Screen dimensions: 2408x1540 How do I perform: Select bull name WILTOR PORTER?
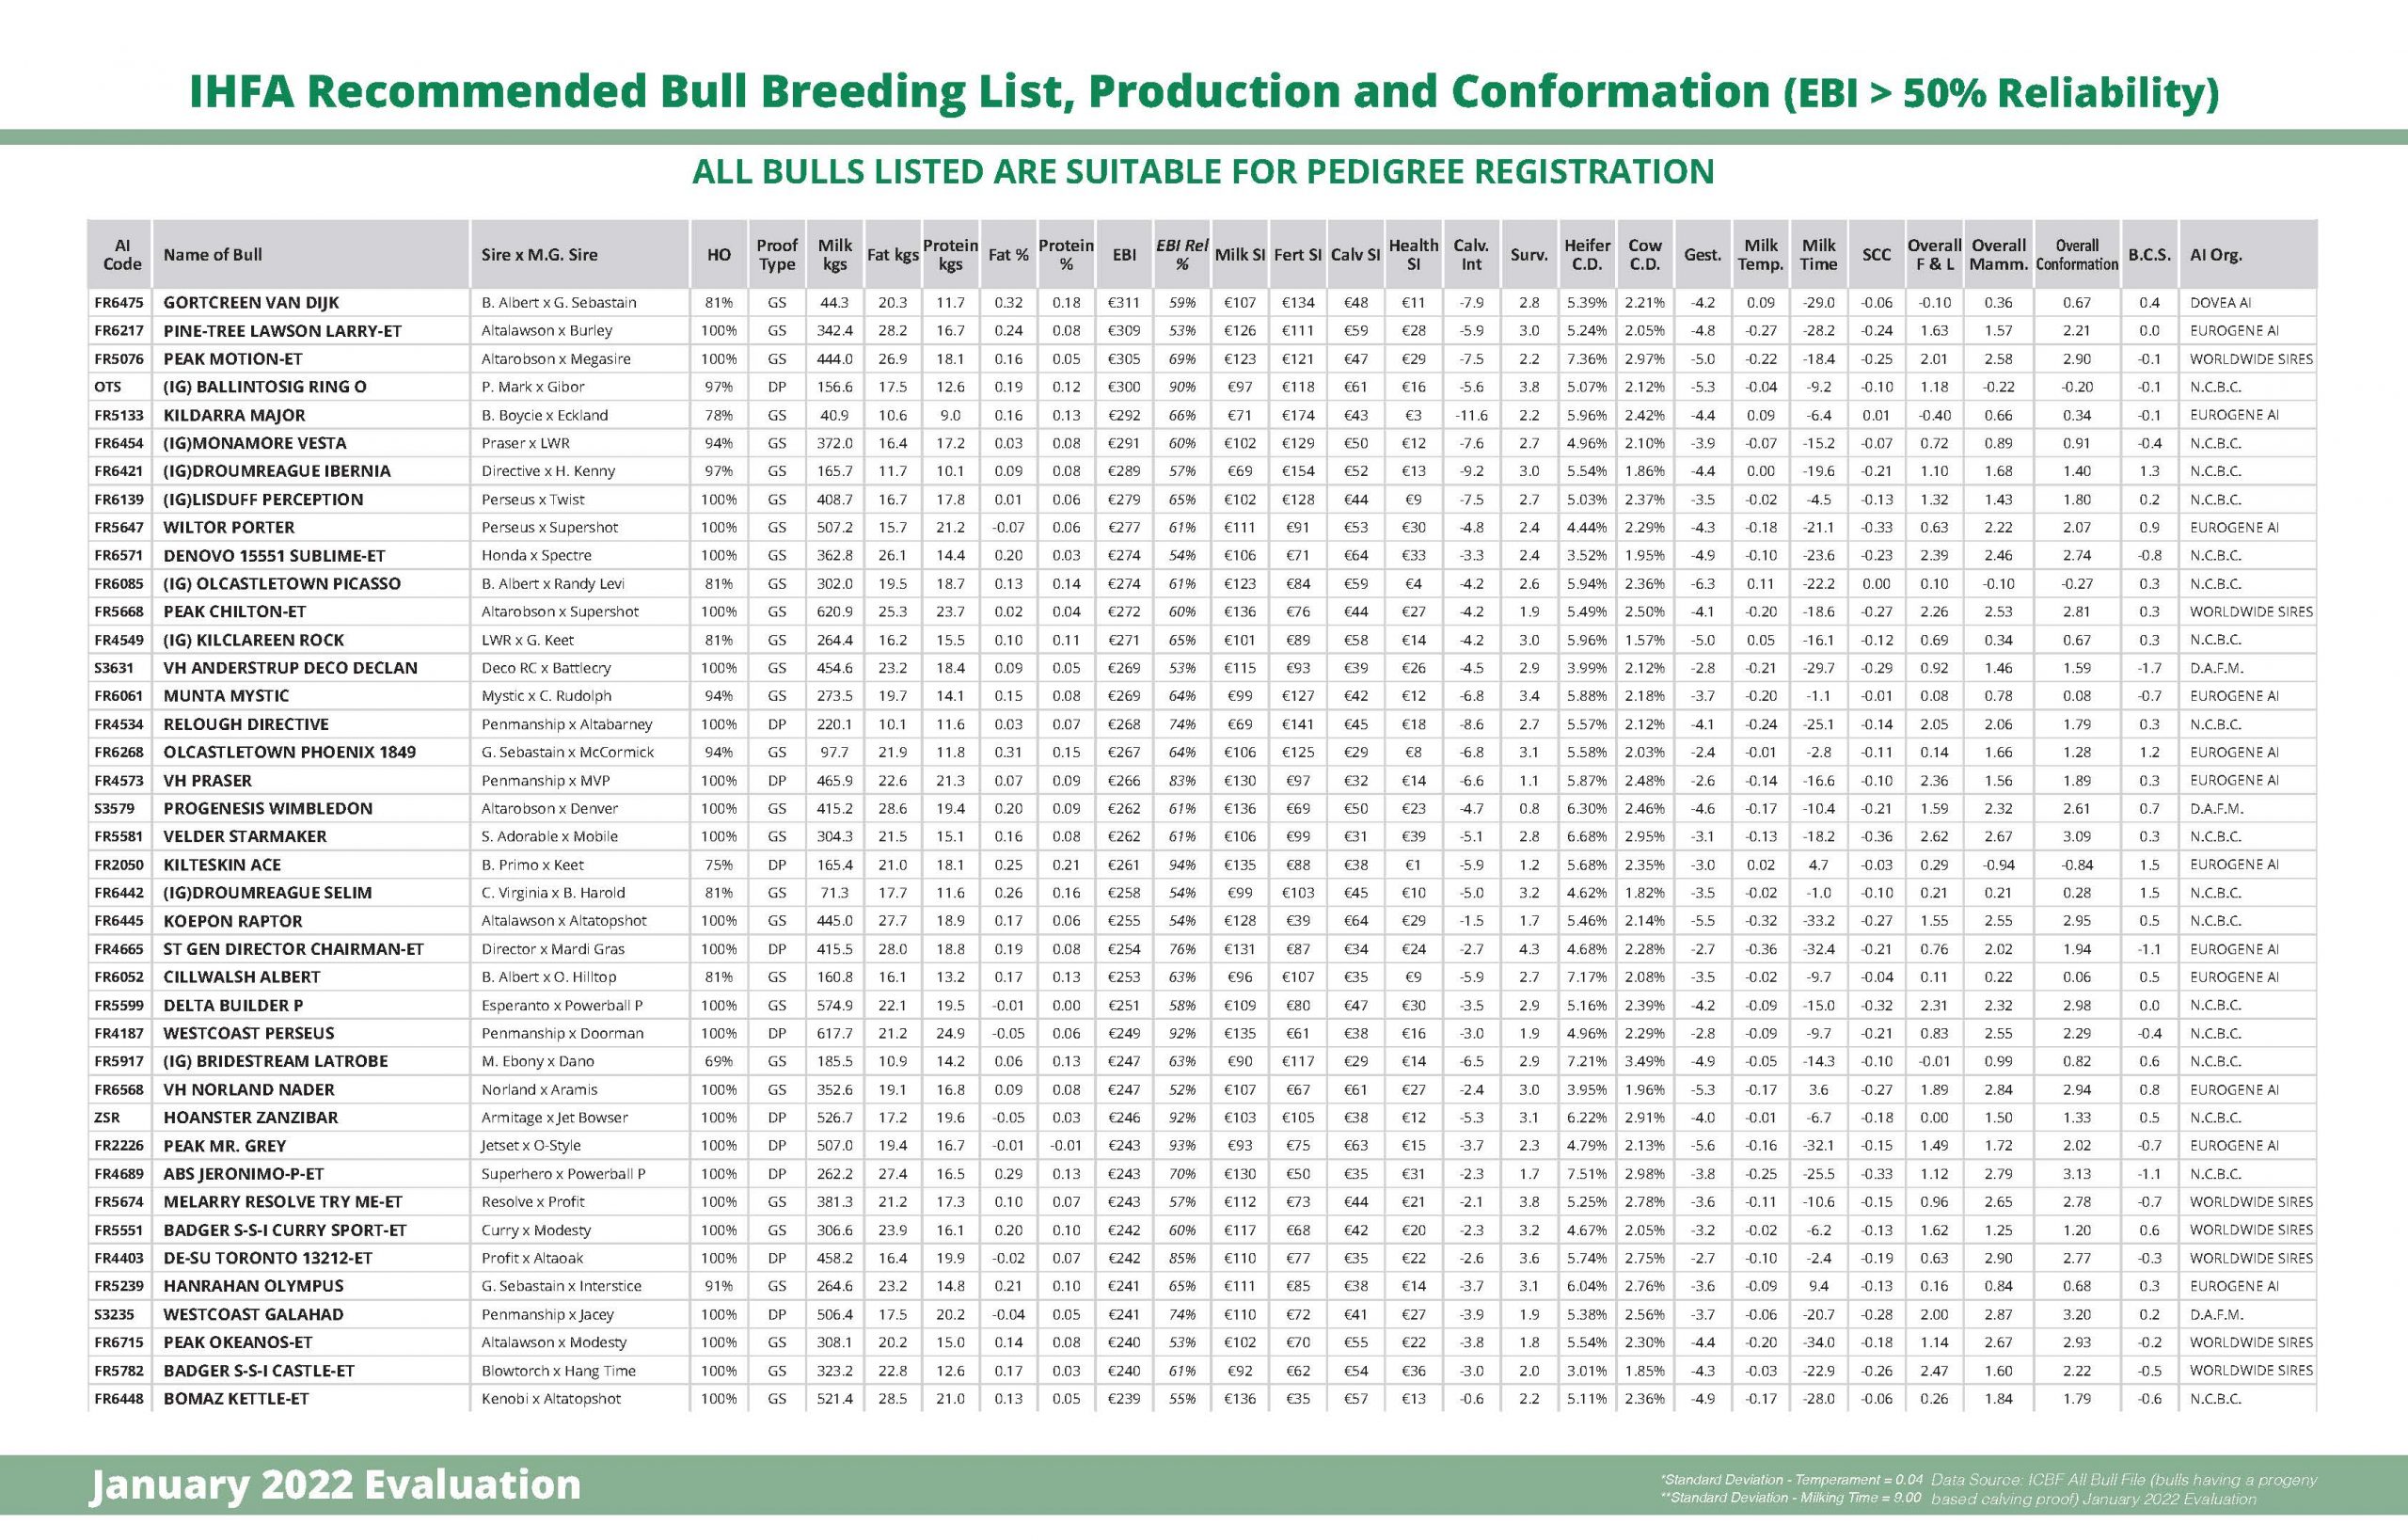[229, 527]
